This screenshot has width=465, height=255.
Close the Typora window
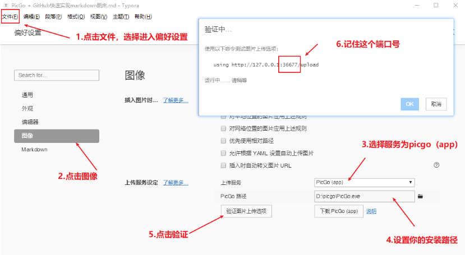pyautogui.click(x=455, y=6)
